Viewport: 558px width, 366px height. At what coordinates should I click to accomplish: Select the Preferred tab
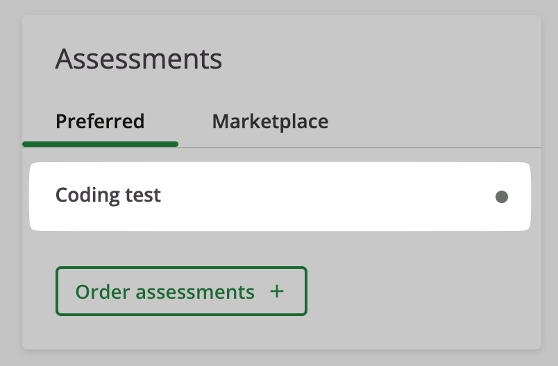pos(100,121)
